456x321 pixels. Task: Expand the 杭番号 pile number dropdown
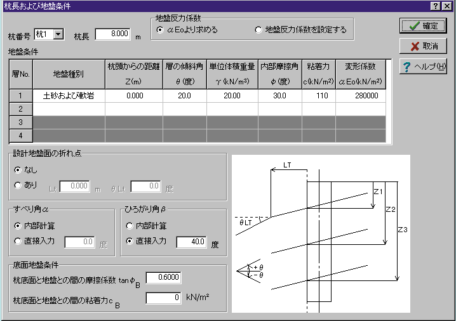58,34
